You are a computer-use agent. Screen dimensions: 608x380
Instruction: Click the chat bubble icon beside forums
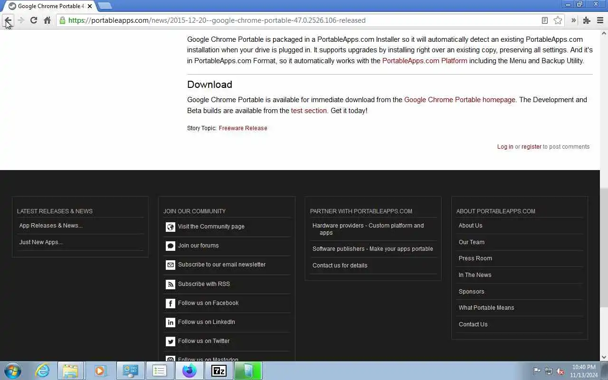pos(171,246)
